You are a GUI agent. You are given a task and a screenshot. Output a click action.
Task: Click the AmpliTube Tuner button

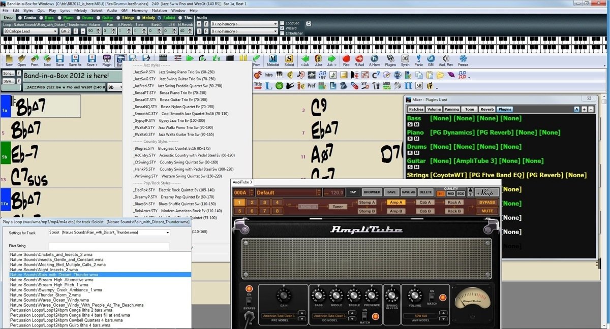(338, 207)
